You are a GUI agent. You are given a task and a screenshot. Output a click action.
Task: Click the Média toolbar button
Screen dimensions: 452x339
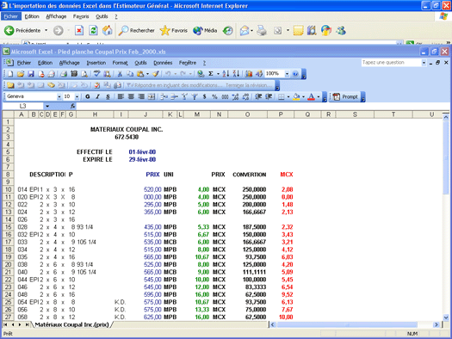[205, 30]
